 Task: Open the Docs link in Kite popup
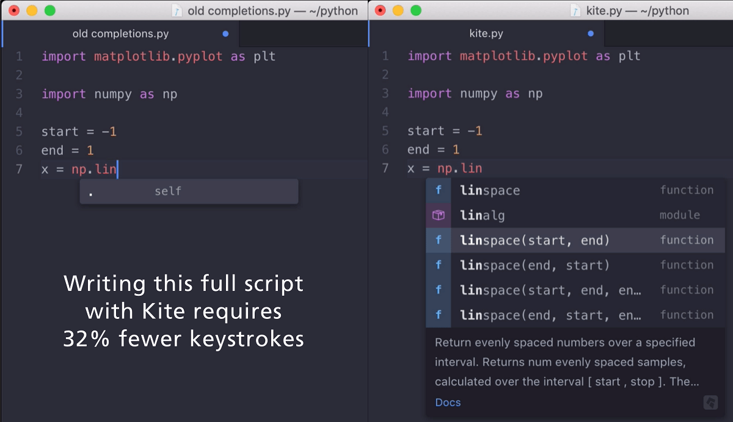click(448, 402)
